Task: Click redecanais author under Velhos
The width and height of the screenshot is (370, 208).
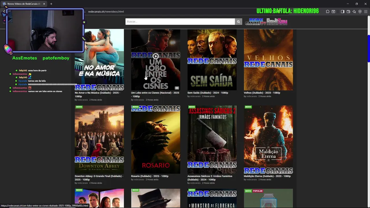Action: point(251,96)
